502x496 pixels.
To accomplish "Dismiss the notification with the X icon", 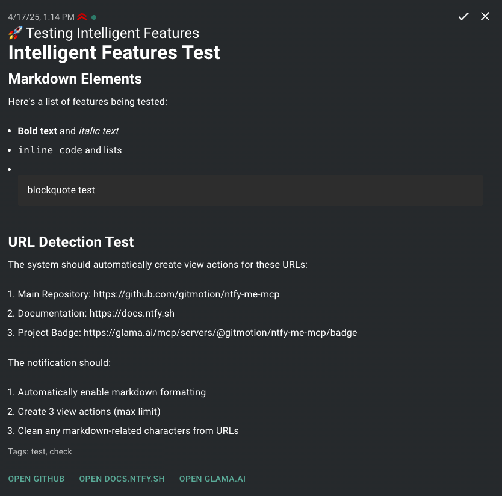I will click(x=485, y=16).
